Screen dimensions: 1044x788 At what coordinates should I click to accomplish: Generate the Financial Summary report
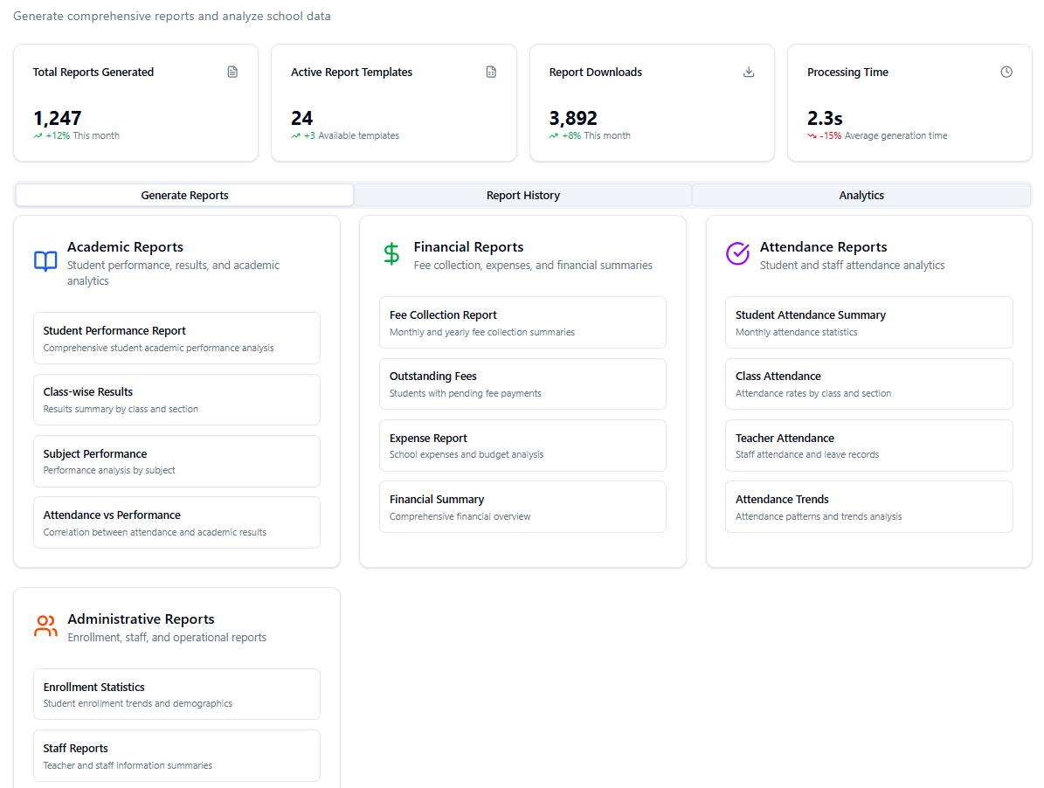point(522,507)
